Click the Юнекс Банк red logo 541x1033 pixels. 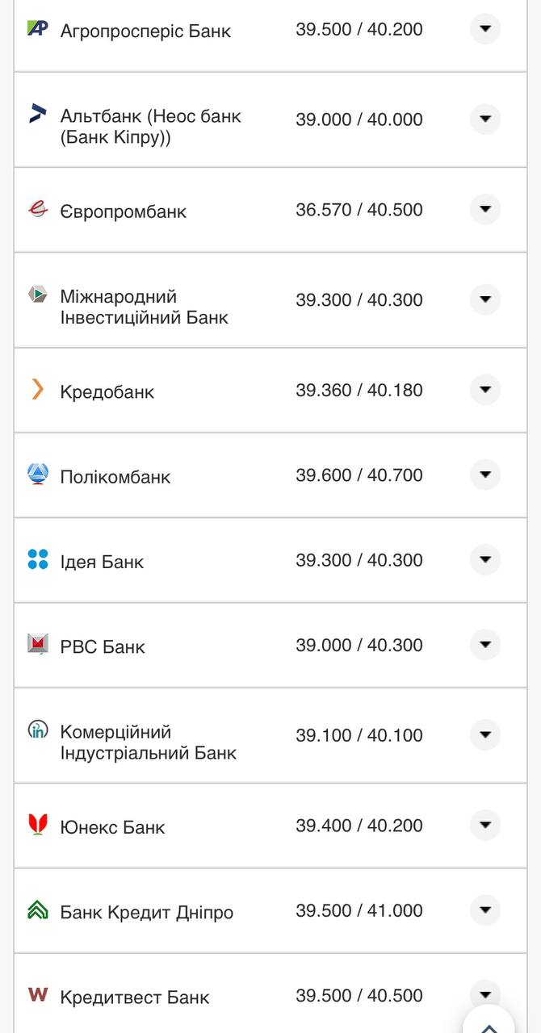click(38, 824)
